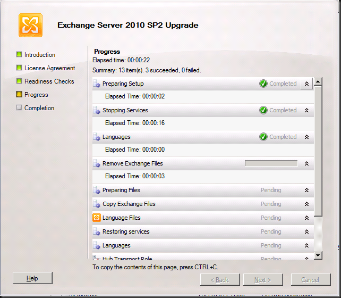Viewport: 341px width, 298px height.
Task: Click the Copy Exchange Files task icon
Action: (x=97, y=204)
